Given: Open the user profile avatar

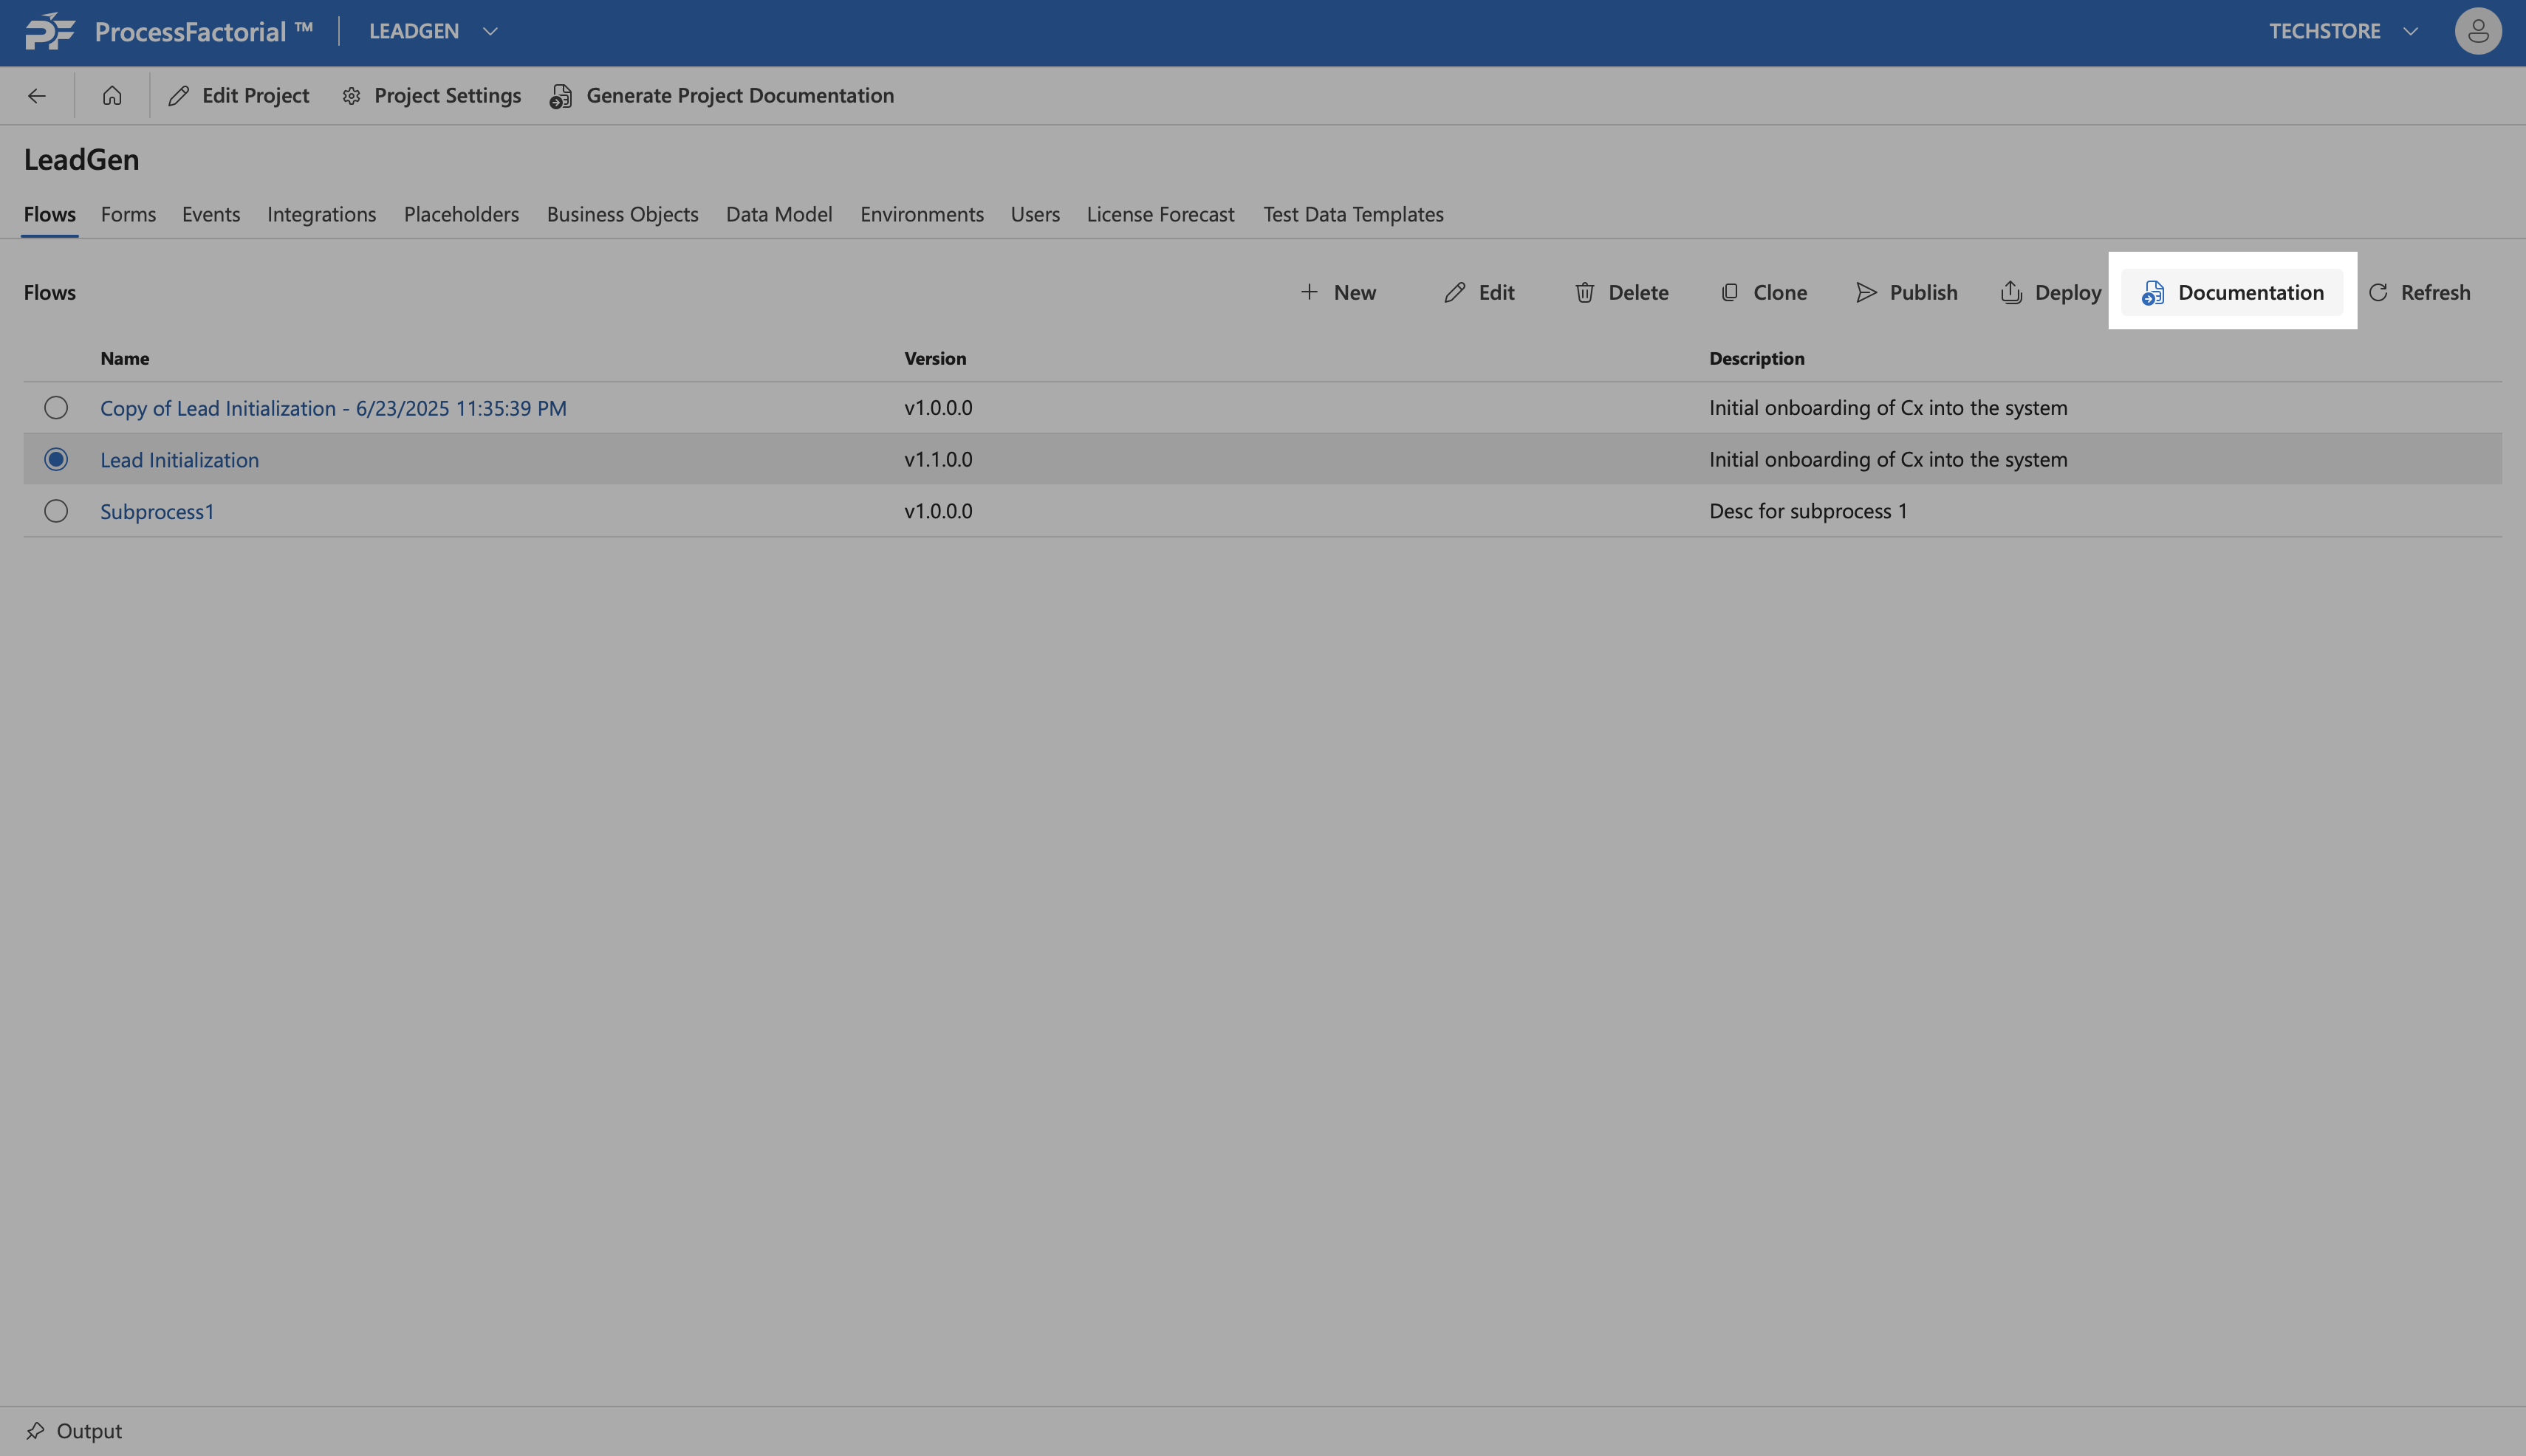Looking at the screenshot, I should tap(2477, 32).
